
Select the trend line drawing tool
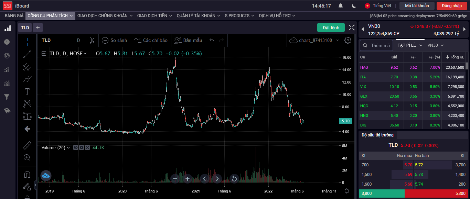click(27, 54)
